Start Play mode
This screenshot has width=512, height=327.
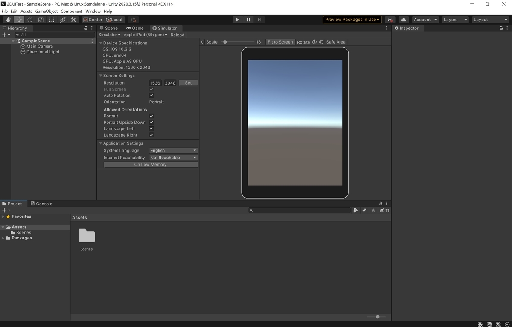point(238,20)
